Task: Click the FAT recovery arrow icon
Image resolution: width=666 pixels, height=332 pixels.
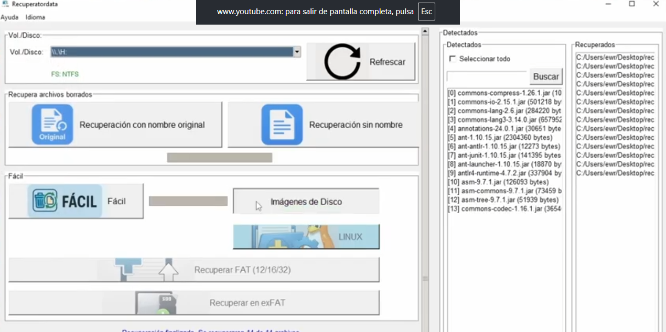Action: (147, 270)
